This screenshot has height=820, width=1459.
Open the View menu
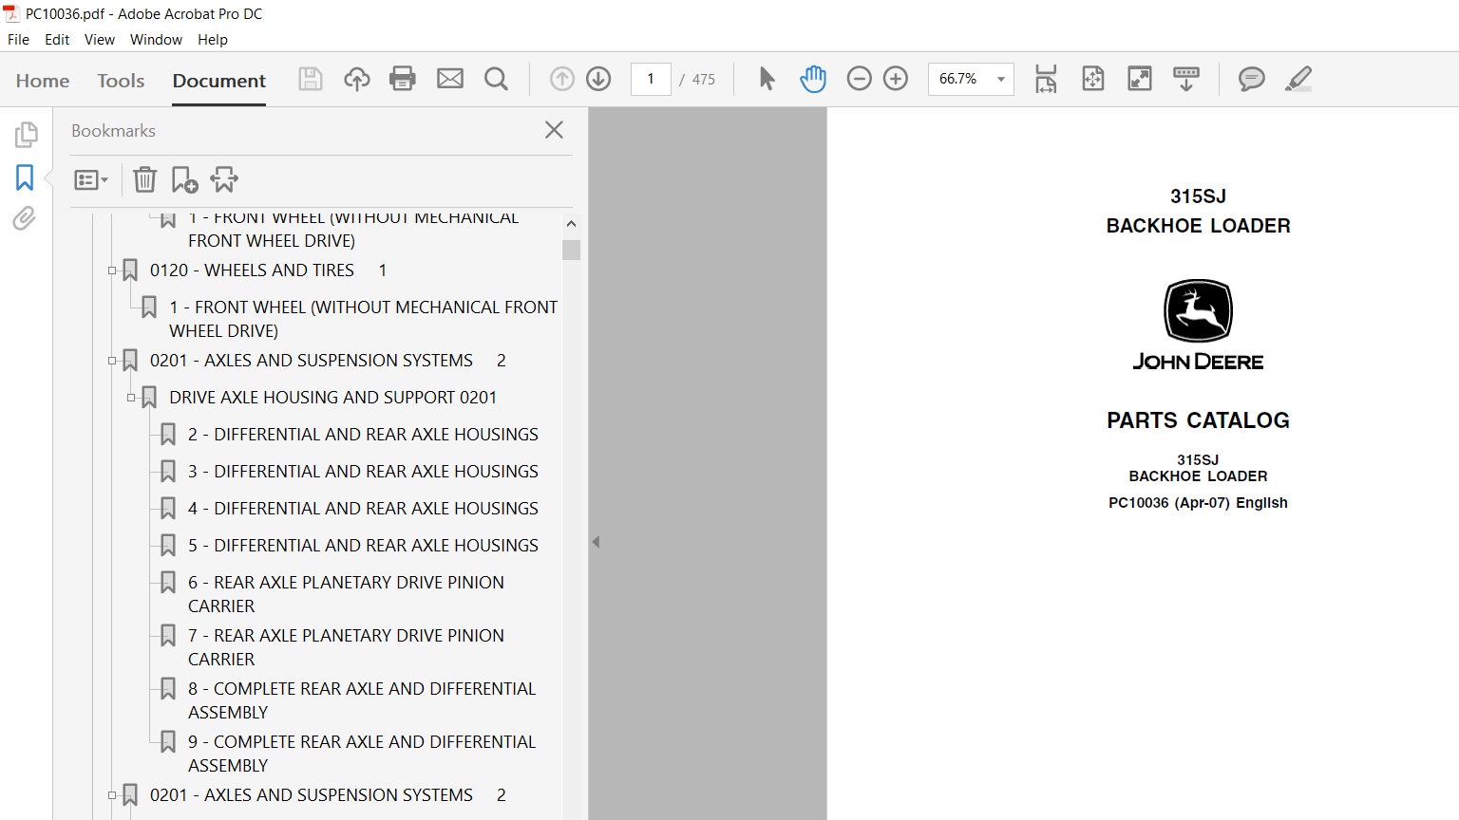[100, 40]
